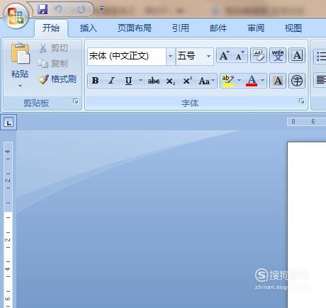Click the 剪切 cut button
The width and height of the screenshot is (326, 308).
coord(53,48)
